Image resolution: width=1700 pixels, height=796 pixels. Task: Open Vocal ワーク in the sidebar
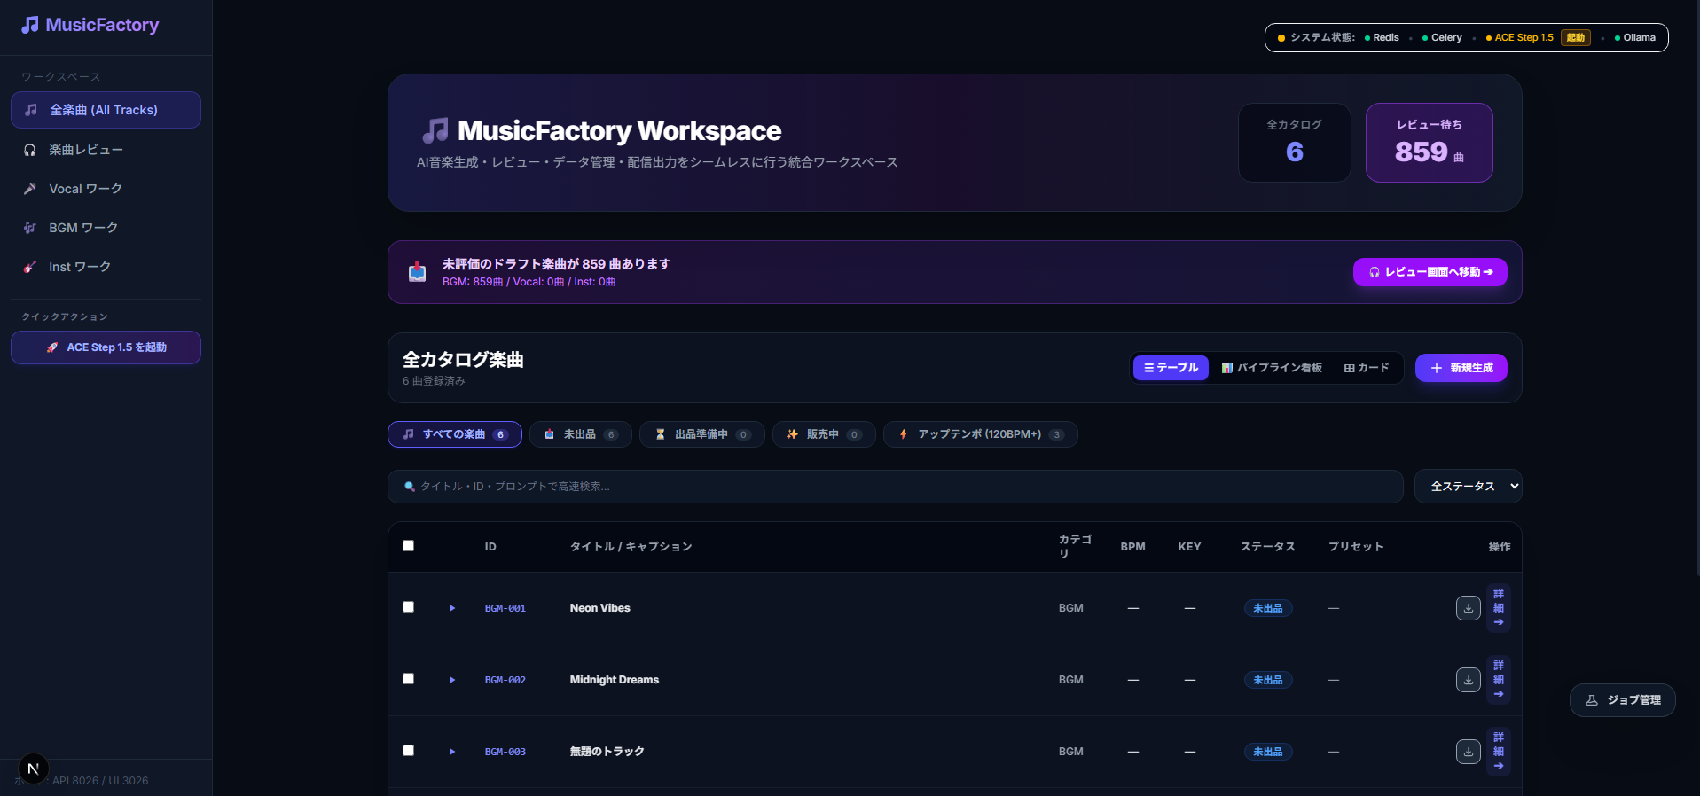click(x=106, y=189)
